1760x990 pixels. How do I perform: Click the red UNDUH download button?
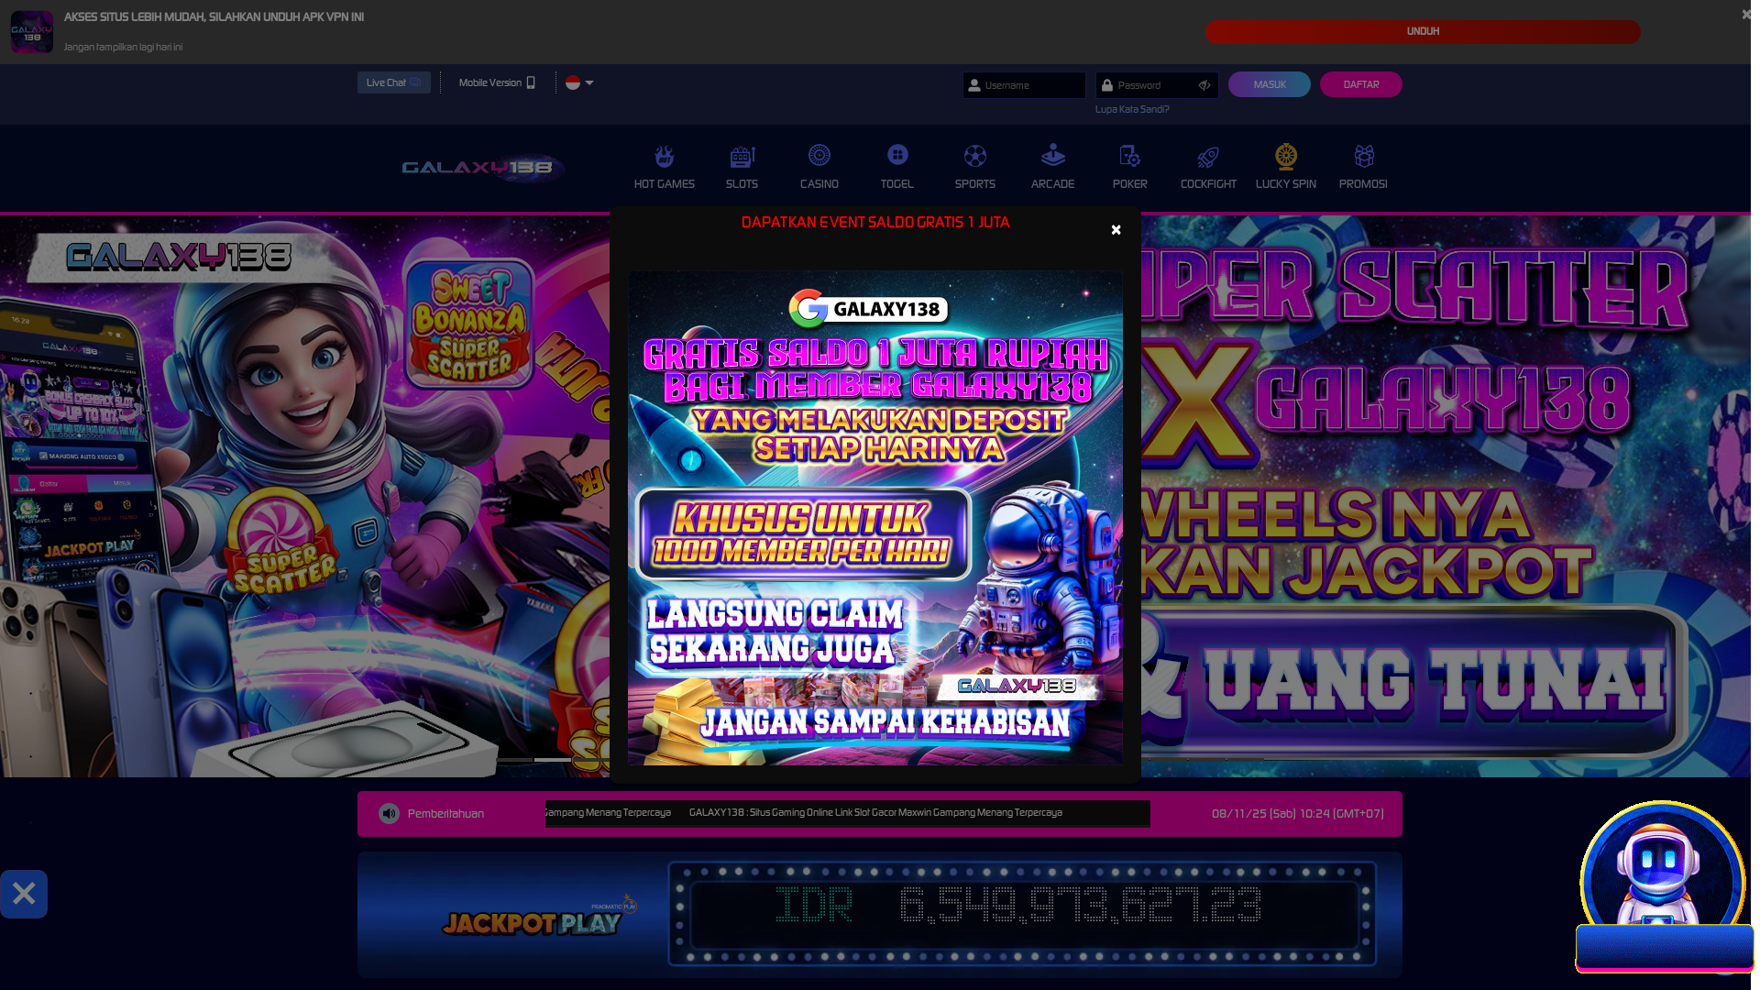(x=1423, y=31)
